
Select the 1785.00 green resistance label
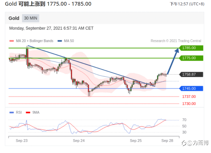[191, 48]
